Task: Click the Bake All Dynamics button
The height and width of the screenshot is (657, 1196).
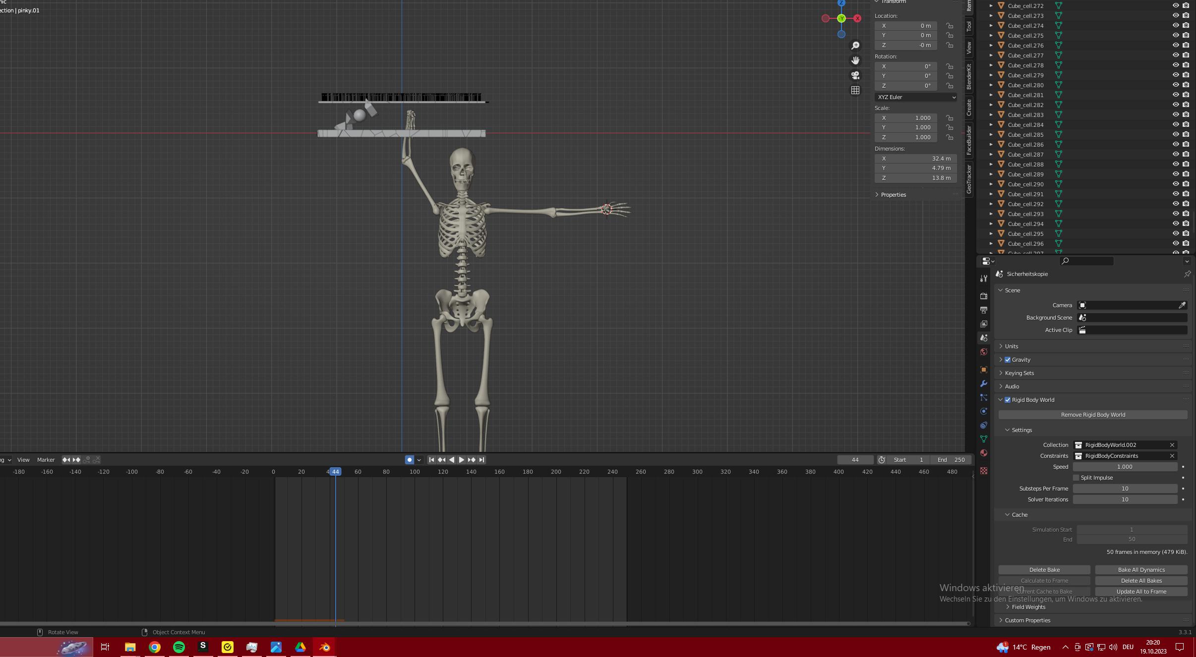Action: click(x=1140, y=569)
